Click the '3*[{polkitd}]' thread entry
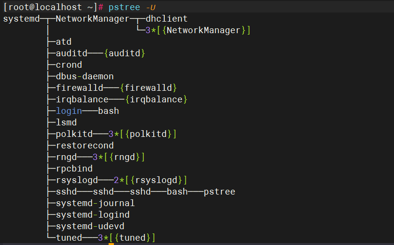The height and width of the screenshot is (245, 394). (x=143, y=134)
